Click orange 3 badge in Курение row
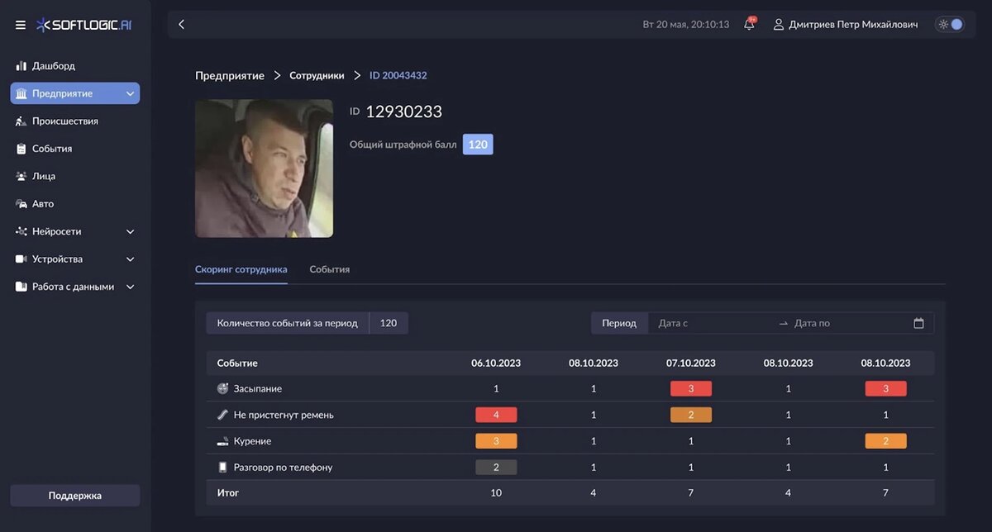Image resolution: width=992 pixels, height=532 pixels. [x=496, y=441]
